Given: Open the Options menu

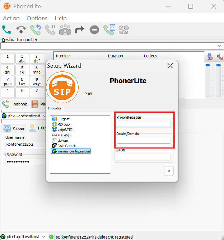Looking at the screenshot, I should coord(37,18).
